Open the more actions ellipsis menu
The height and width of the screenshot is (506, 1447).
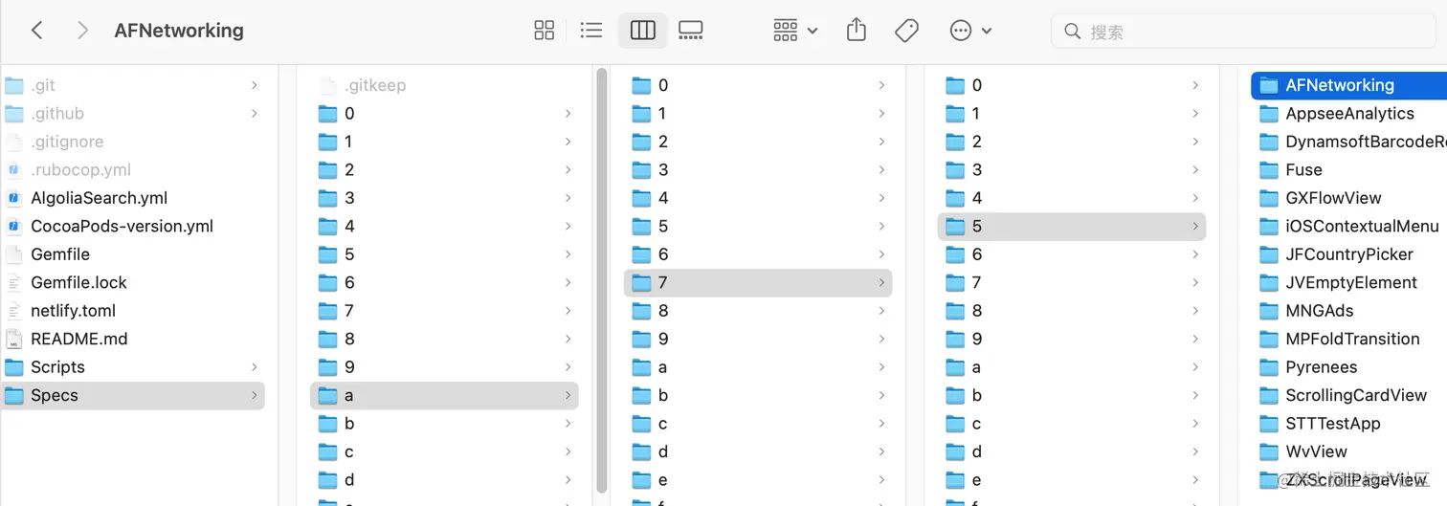pyautogui.click(x=970, y=31)
